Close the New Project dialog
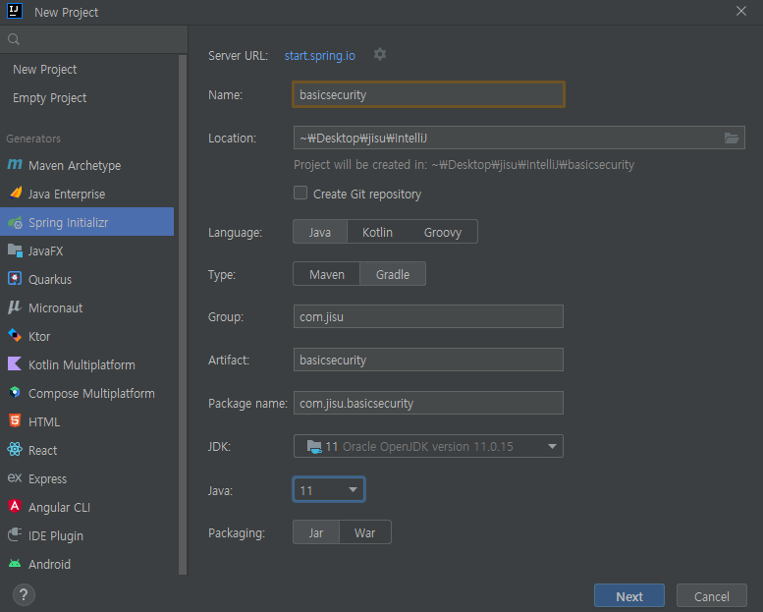The width and height of the screenshot is (763, 612). [741, 11]
